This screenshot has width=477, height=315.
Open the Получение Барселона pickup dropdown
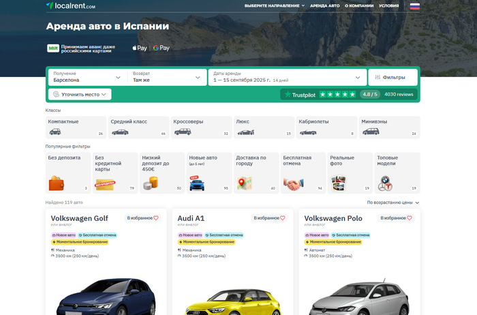click(x=88, y=77)
